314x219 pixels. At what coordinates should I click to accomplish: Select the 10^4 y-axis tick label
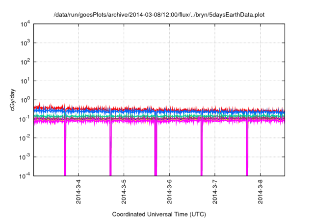[x=25, y=24]
